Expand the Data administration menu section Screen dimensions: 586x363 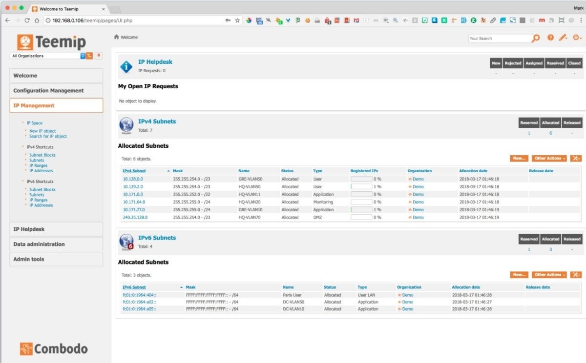(x=56, y=244)
